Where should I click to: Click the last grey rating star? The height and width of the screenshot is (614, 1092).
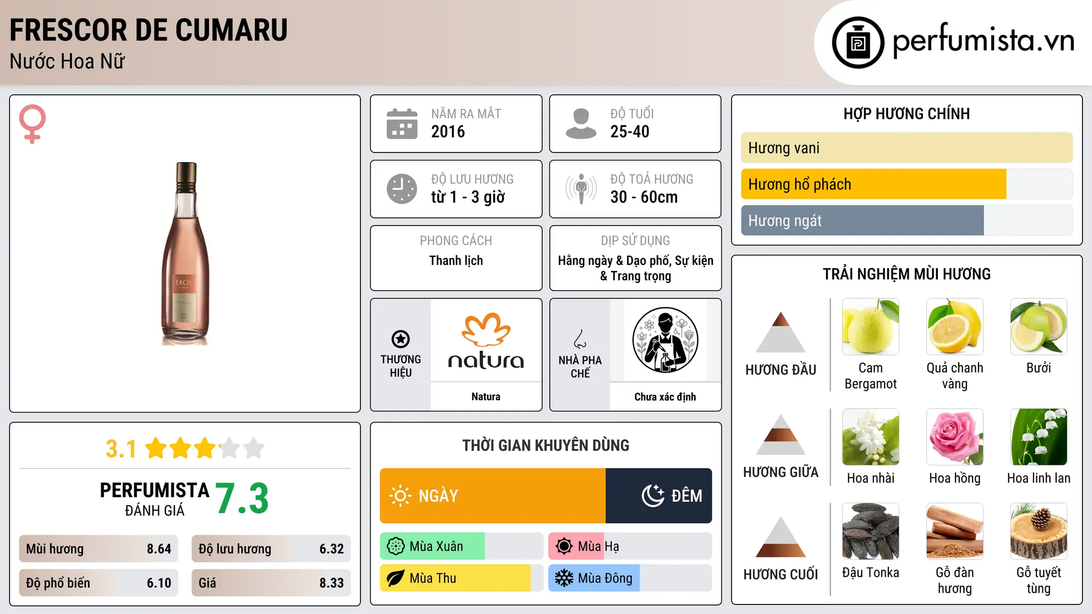click(254, 448)
